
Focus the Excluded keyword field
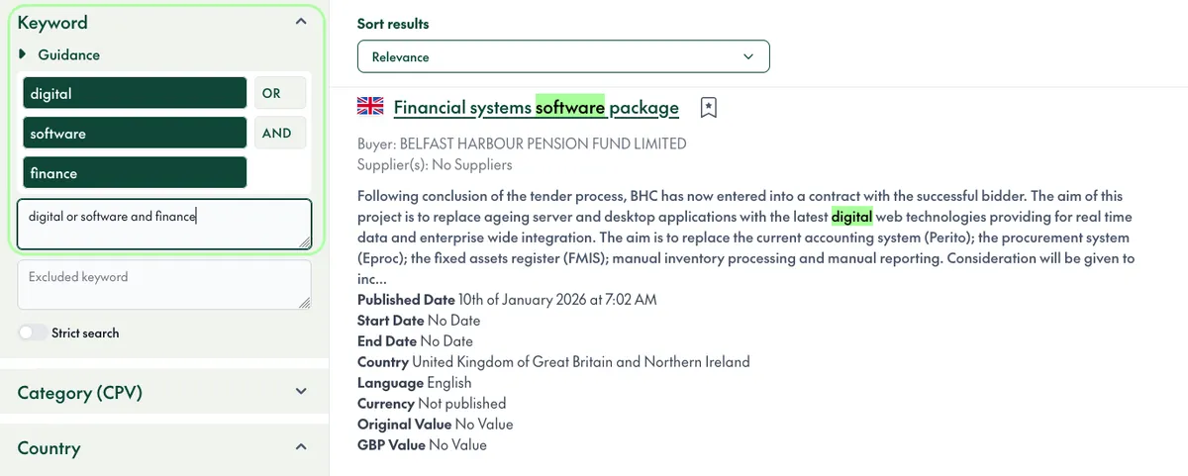(163, 285)
